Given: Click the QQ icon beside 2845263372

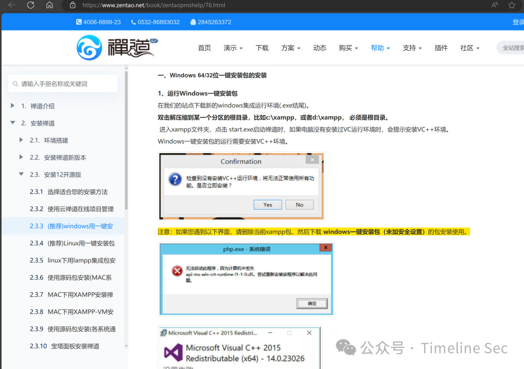Looking at the screenshot, I should 193,22.
